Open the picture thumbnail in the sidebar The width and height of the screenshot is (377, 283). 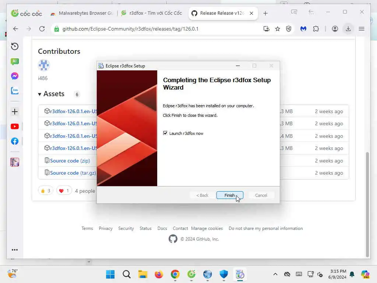pyautogui.click(x=15, y=162)
